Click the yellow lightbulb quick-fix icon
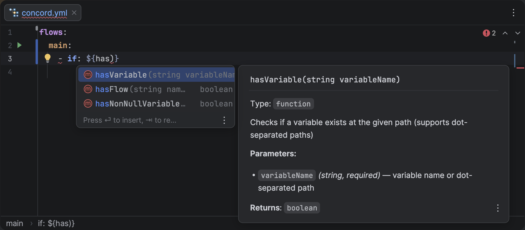525x230 pixels. pyautogui.click(x=48, y=58)
